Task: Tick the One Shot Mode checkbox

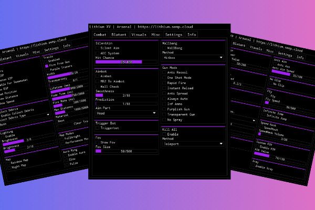Action: 164,78
